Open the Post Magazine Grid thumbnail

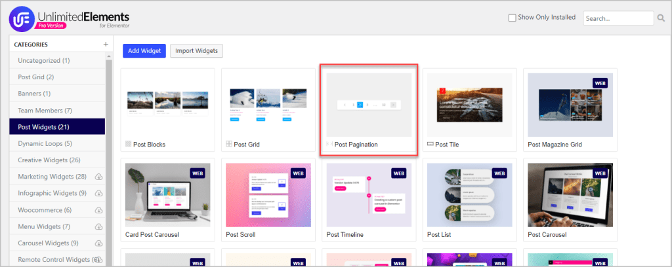click(570, 105)
